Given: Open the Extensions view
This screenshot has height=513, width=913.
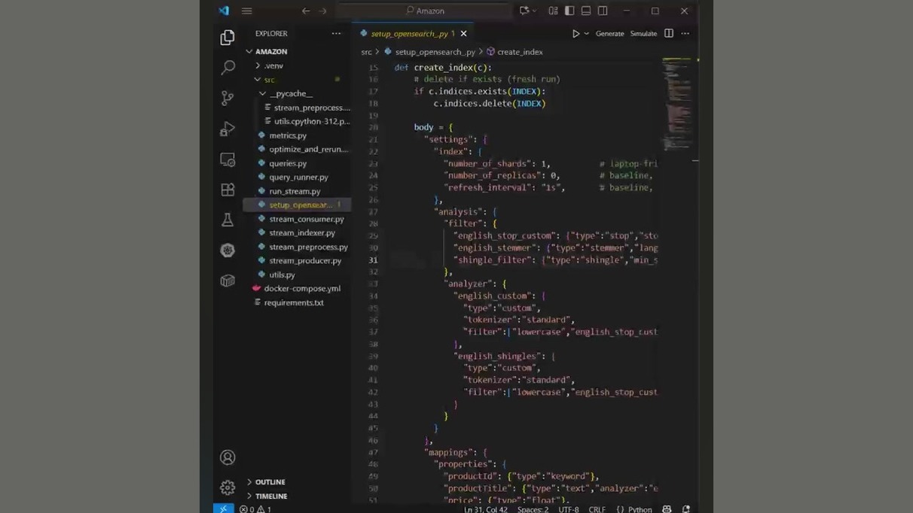Looking at the screenshot, I should coord(227,190).
